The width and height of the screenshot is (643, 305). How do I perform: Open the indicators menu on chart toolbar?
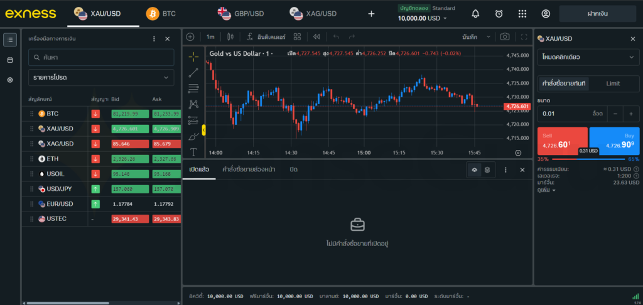266,37
